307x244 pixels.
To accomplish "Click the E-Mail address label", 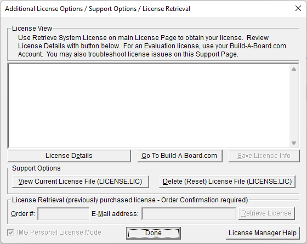I will click(115, 214).
